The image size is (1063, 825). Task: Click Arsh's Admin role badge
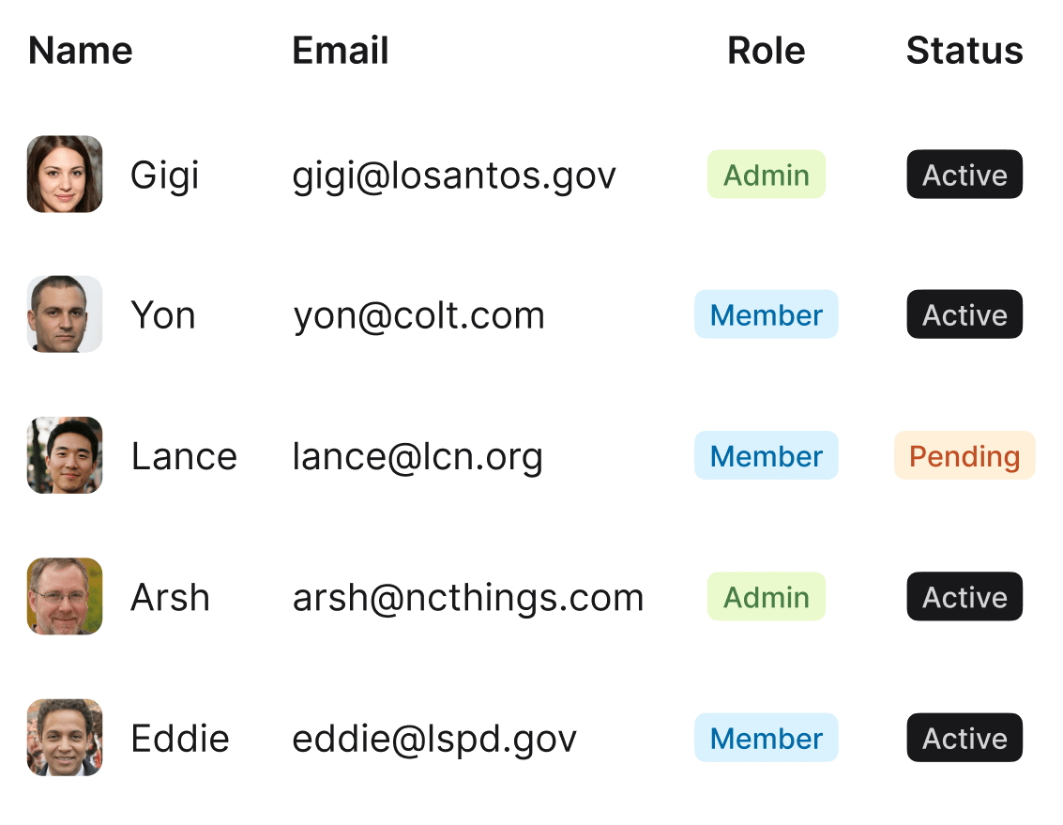(766, 597)
